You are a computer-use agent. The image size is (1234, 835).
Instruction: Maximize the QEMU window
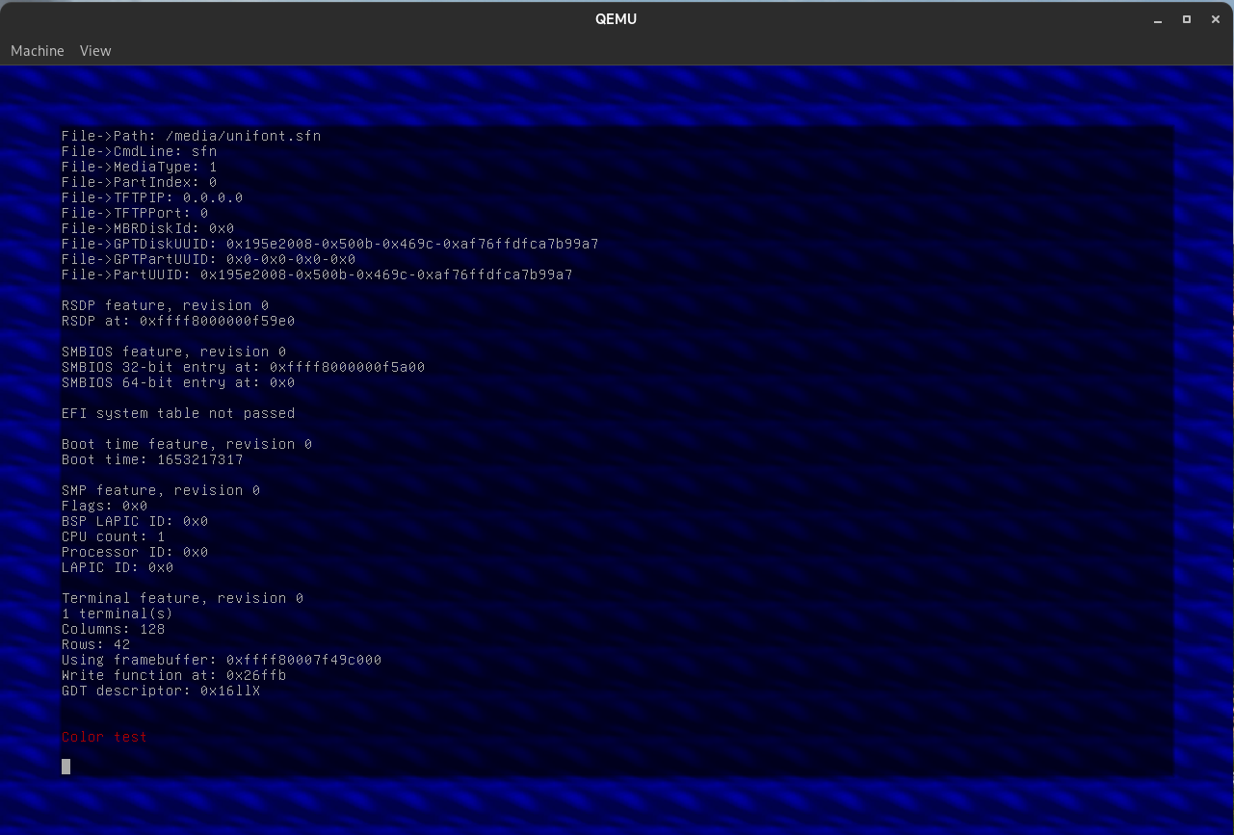tap(1187, 19)
